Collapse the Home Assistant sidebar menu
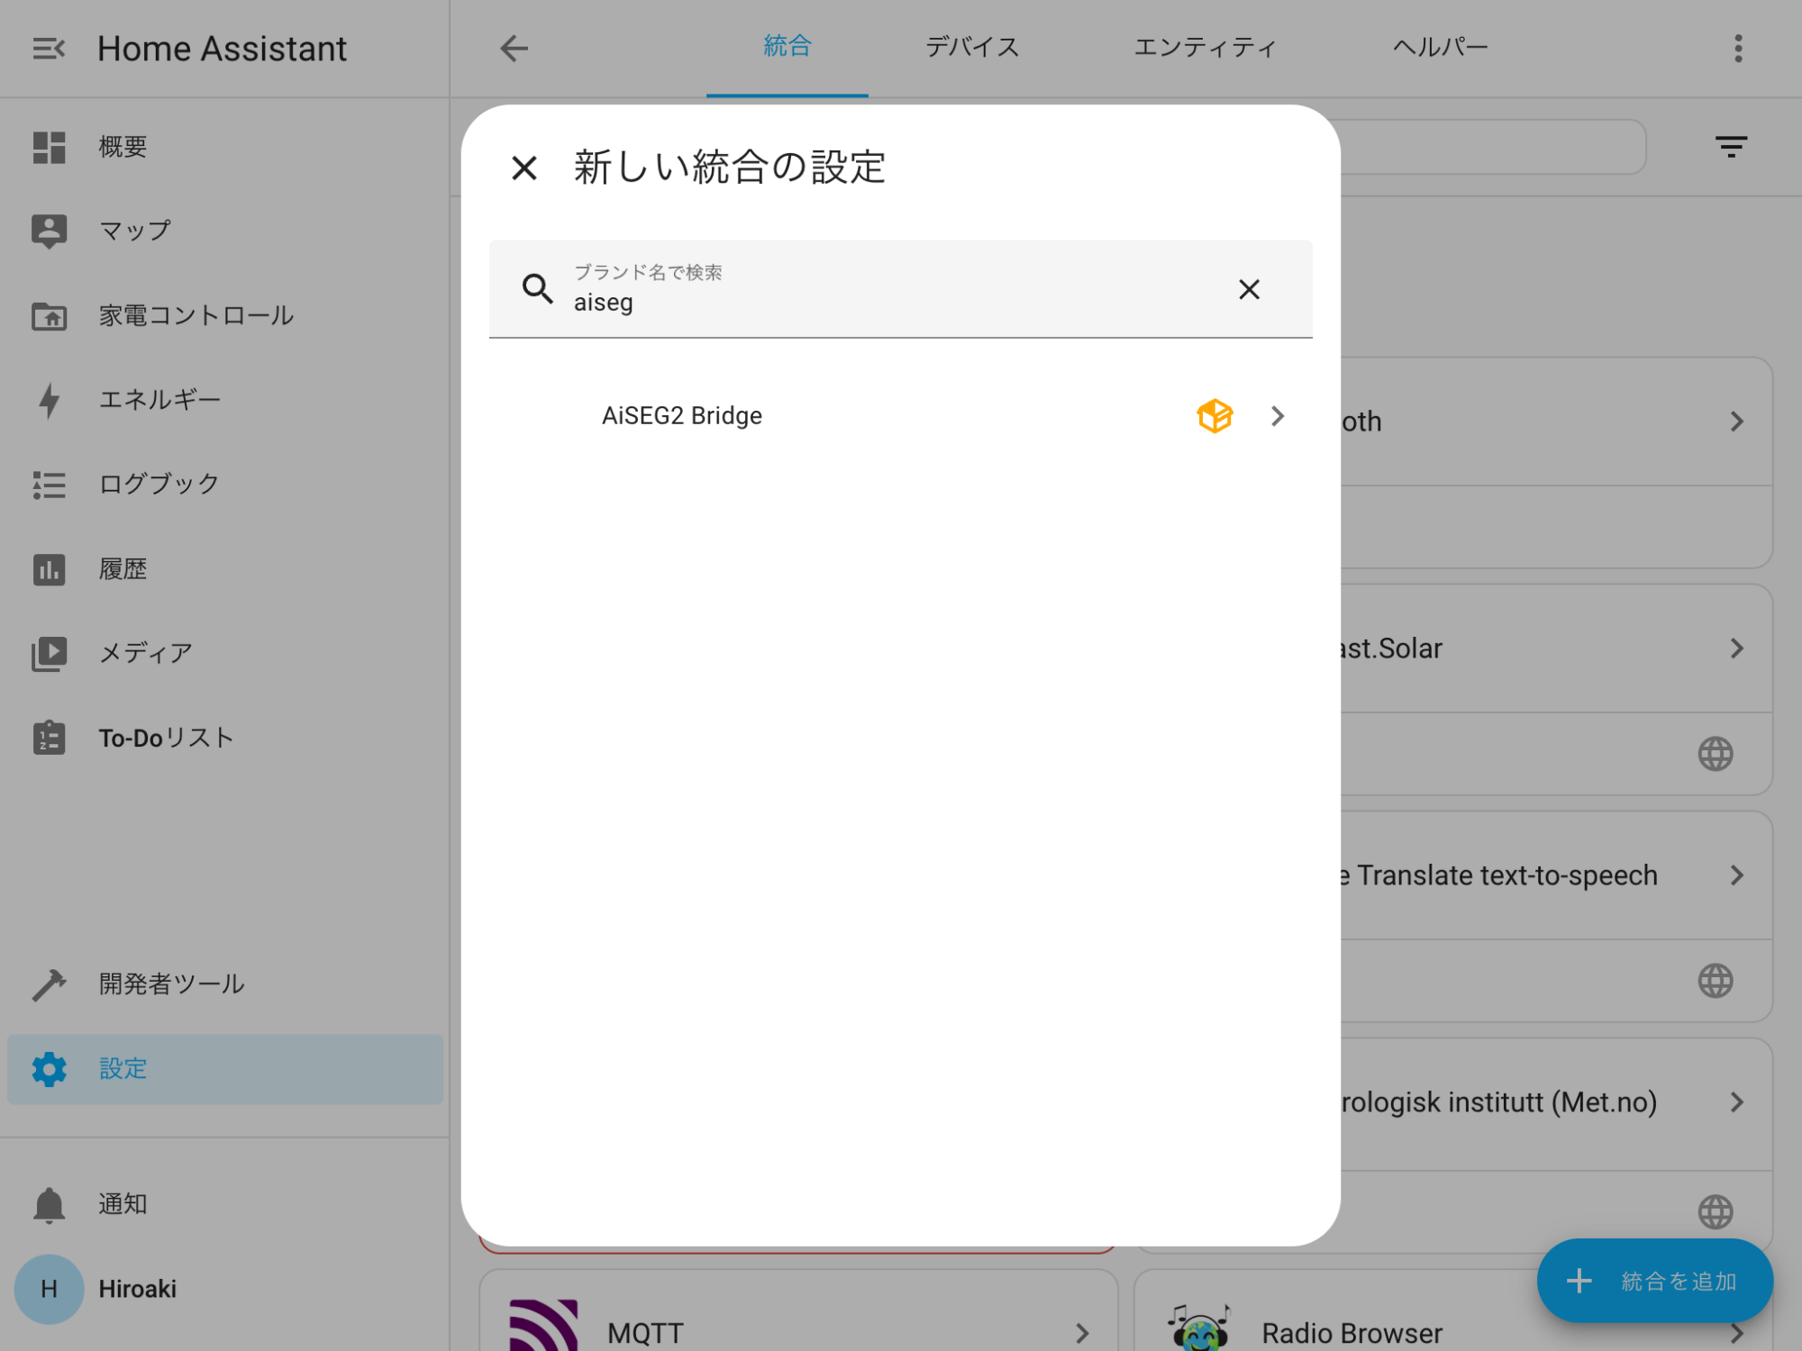 click(x=49, y=49)
